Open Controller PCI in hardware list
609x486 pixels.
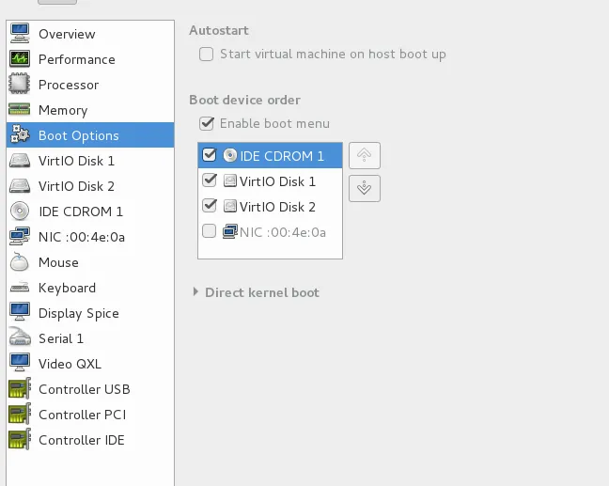click(x=82, y=415)
